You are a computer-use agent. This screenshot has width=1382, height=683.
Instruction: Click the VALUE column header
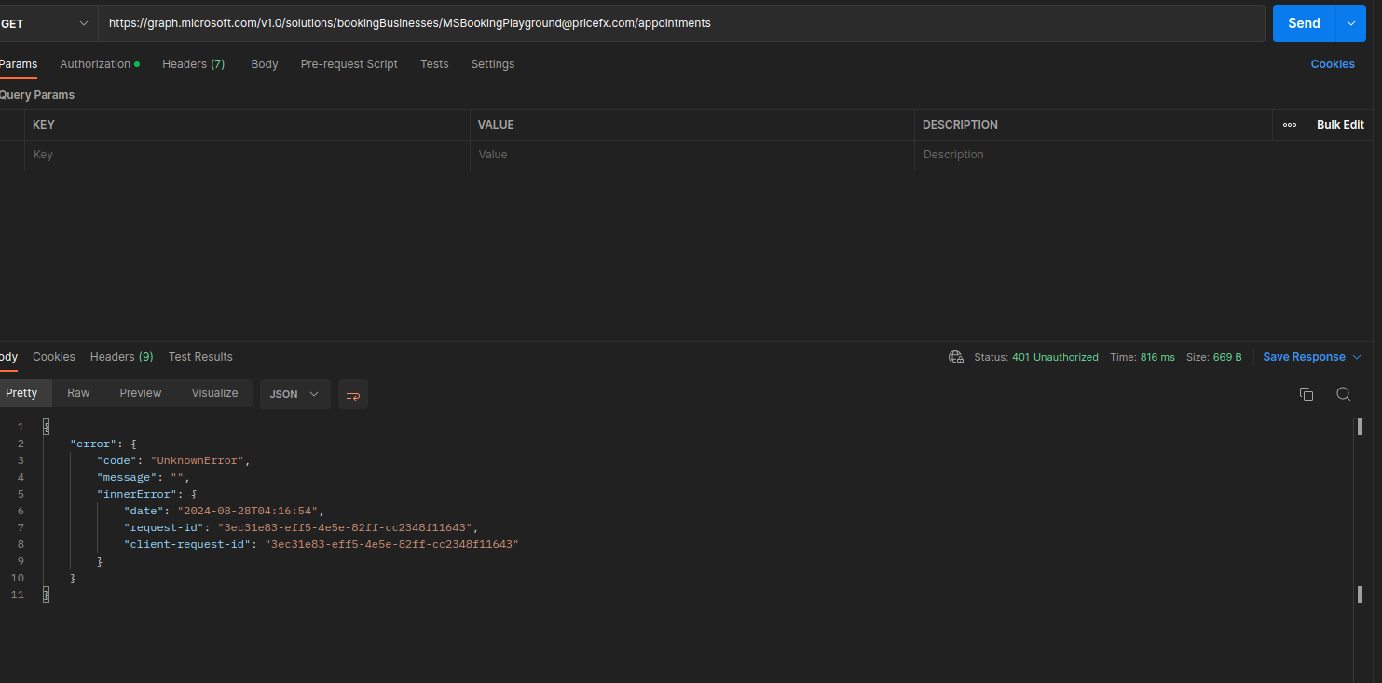click(x=496, y=125)
